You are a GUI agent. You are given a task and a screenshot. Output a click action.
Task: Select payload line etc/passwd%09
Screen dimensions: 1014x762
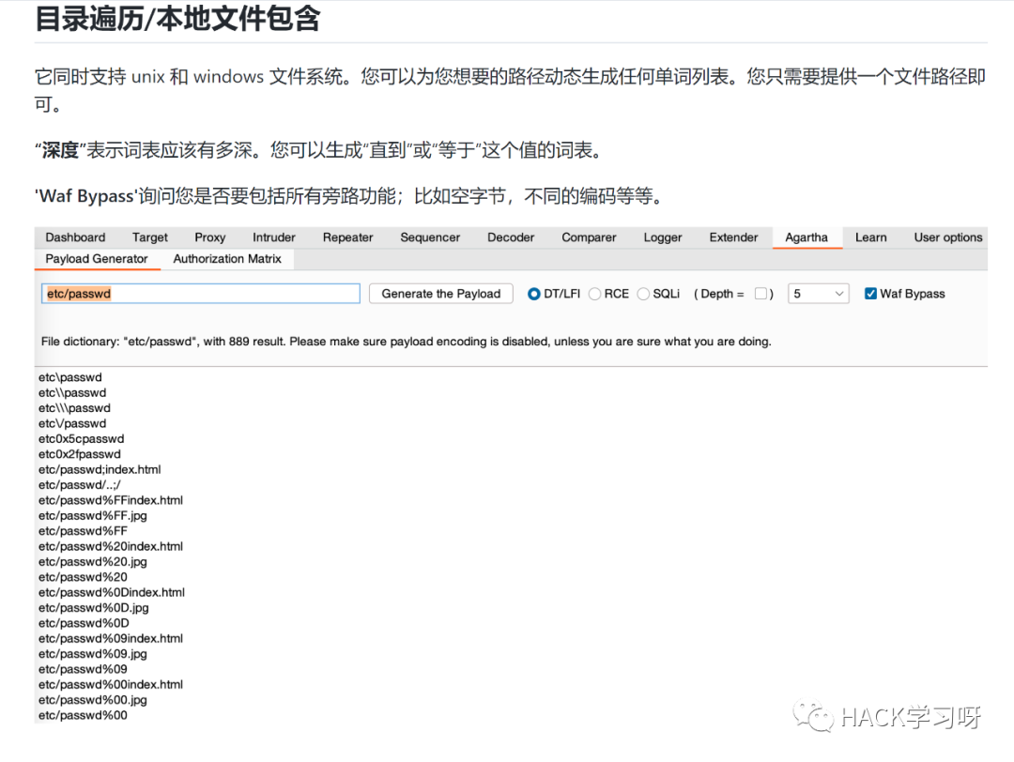pos(83,670)
